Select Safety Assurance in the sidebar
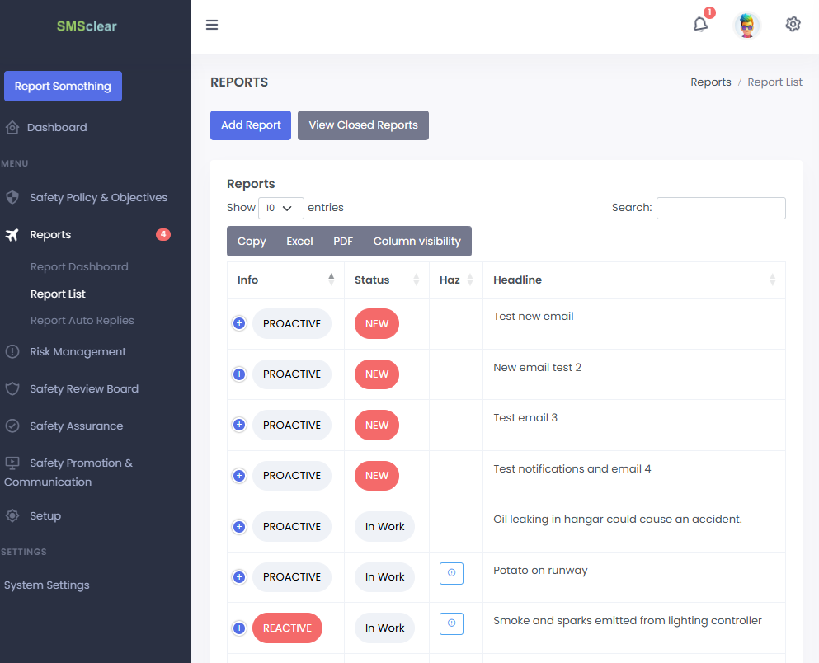This screenshot has height=663, width=819. click(x=76, y=426)
